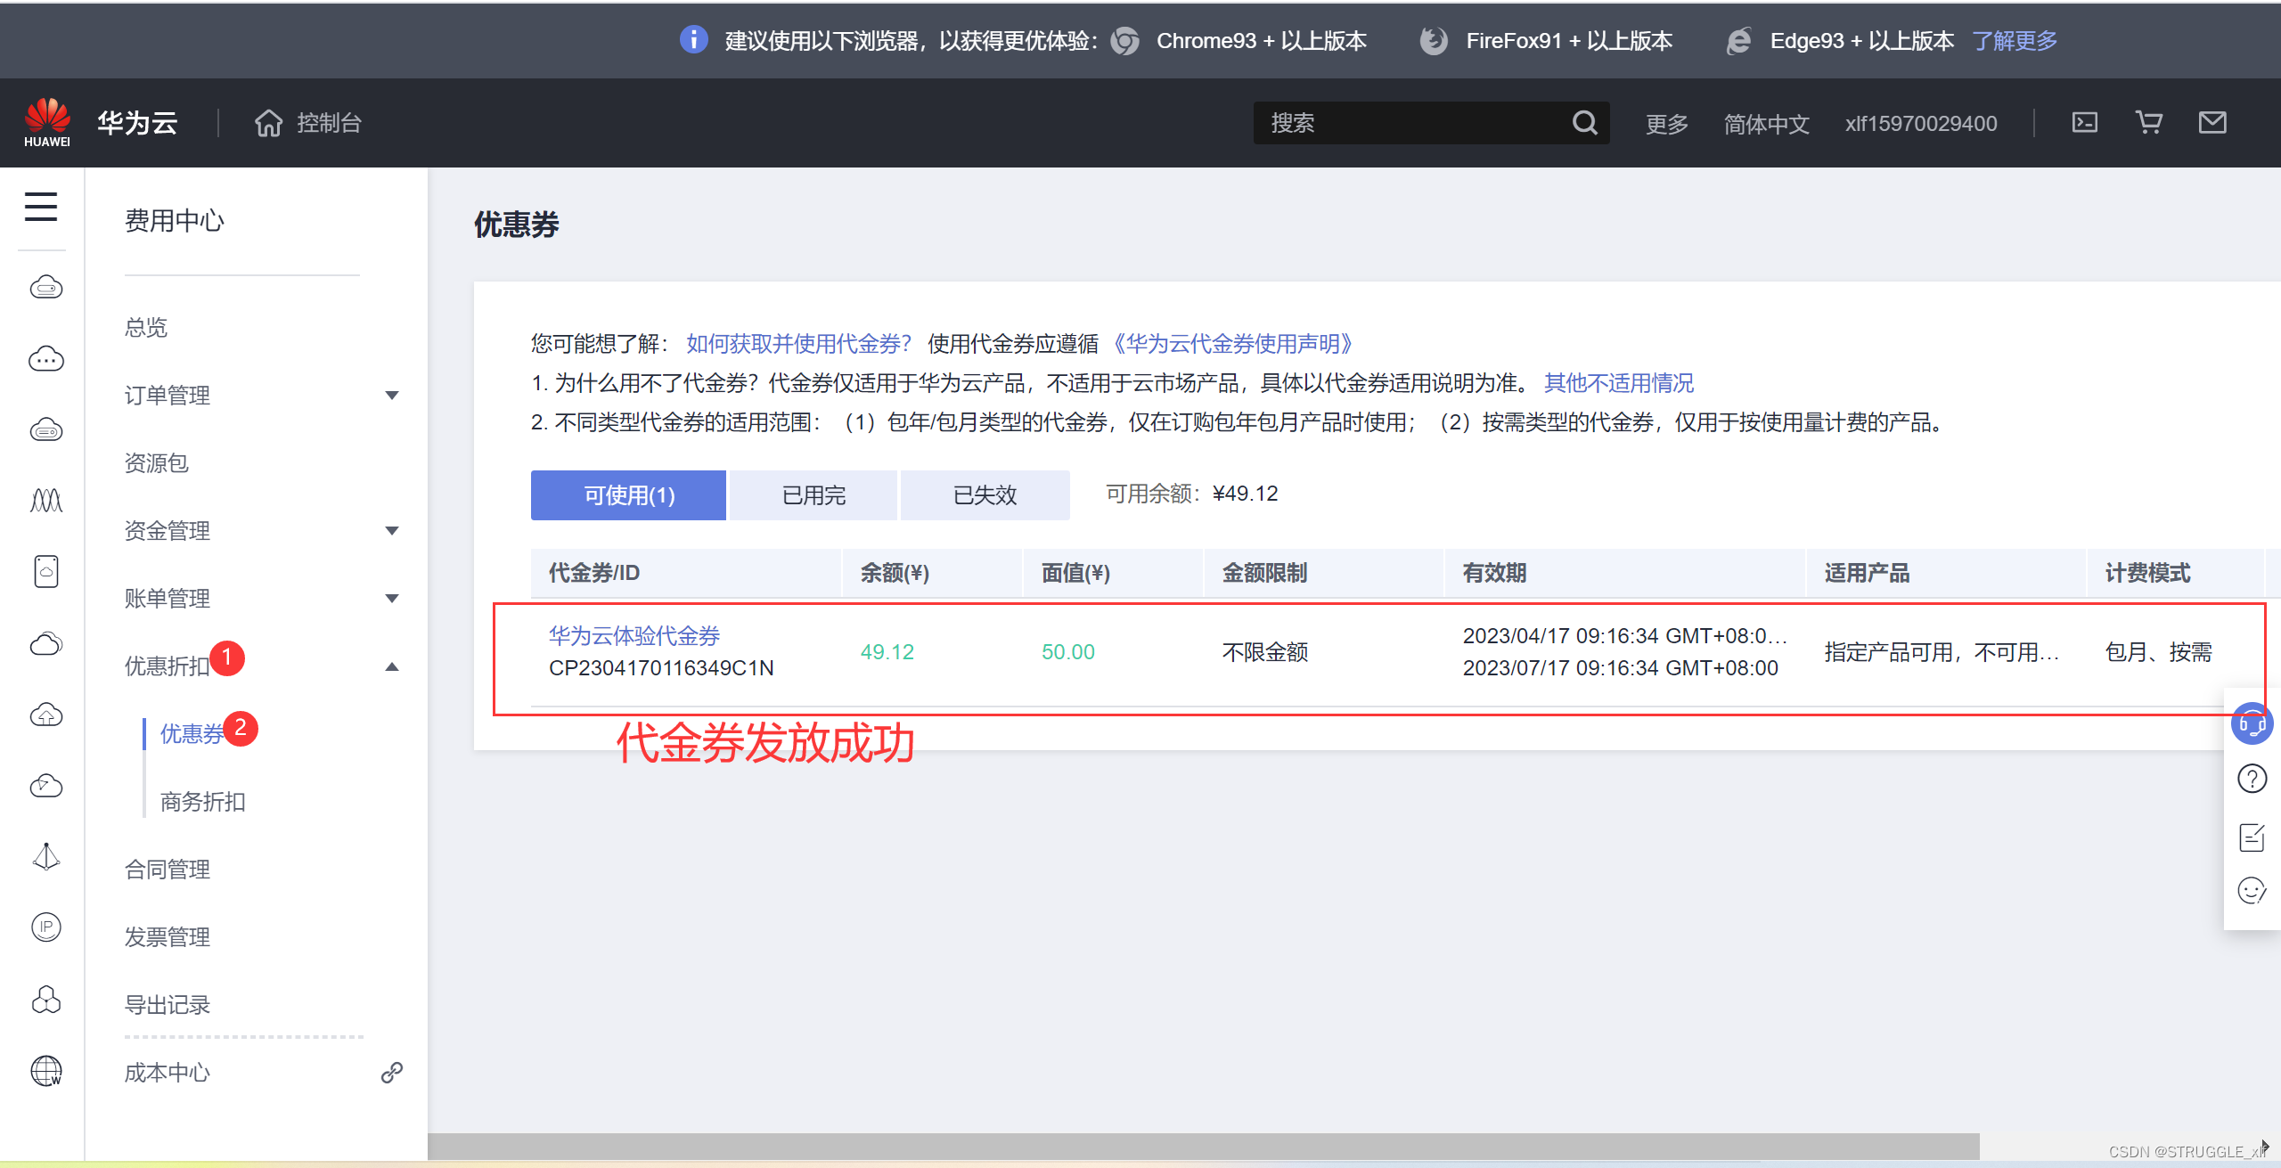This screenshot has width=2281, height=1168.
Task: Open the mail messages icon
Action: pos(2212,122)
